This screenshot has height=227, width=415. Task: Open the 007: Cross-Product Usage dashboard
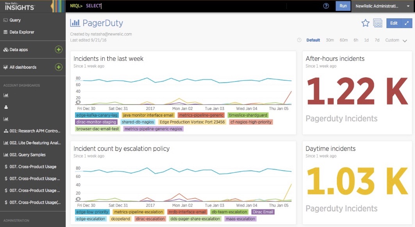click(x=31, y=167)
